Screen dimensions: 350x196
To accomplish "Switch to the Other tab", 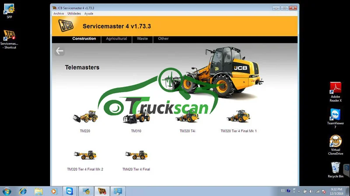I will pyautogui.click(x=163, y=38).
